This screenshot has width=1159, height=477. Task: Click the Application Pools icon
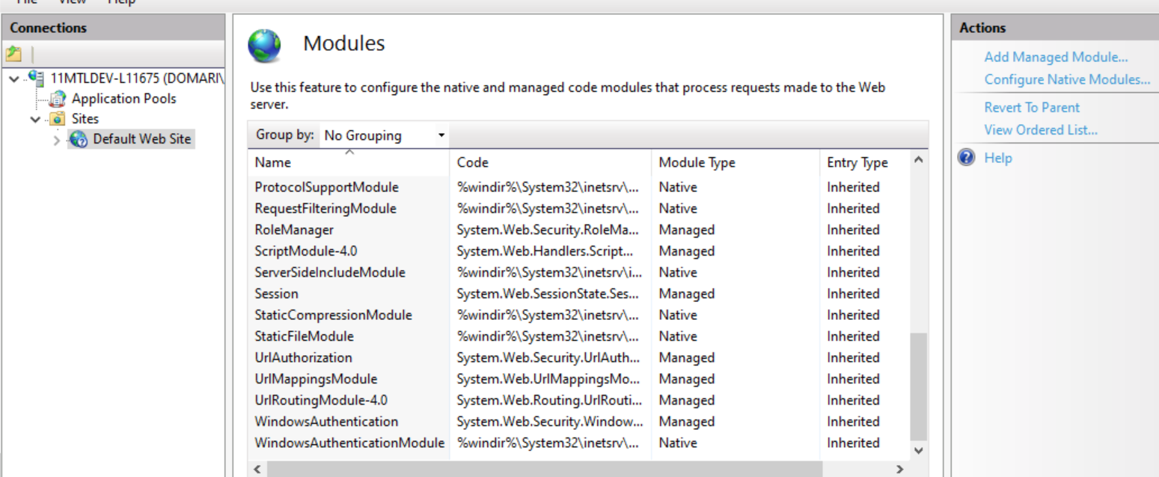tap(58, 99)
